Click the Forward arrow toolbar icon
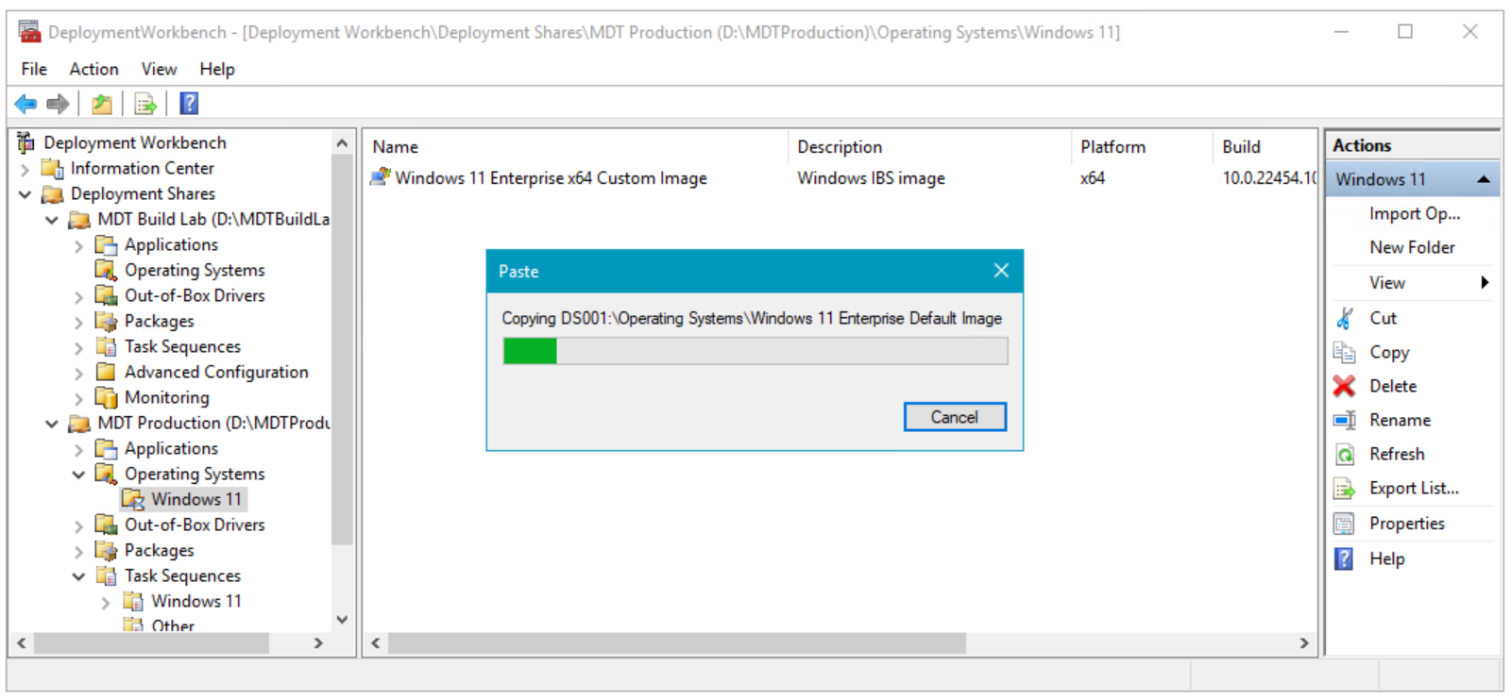The image size is (1511, 700). coord(58,104)
